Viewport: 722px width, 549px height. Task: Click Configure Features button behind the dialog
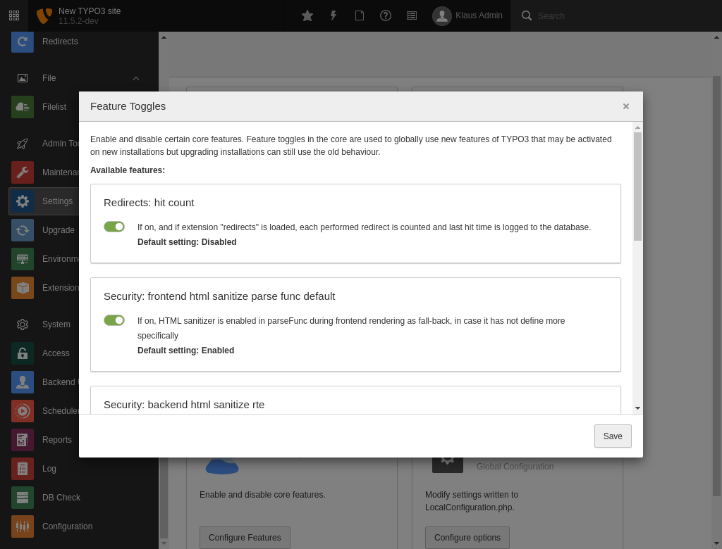(x=245, y=538)
